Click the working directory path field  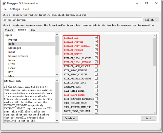coord(72,20)
